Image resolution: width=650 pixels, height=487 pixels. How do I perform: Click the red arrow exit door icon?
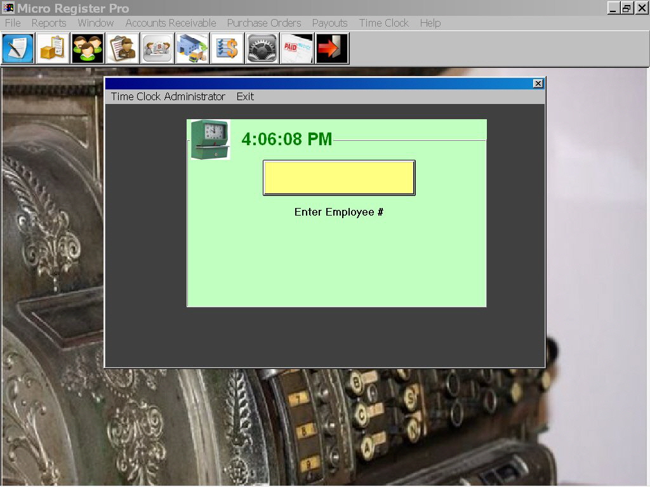point(331,48)
